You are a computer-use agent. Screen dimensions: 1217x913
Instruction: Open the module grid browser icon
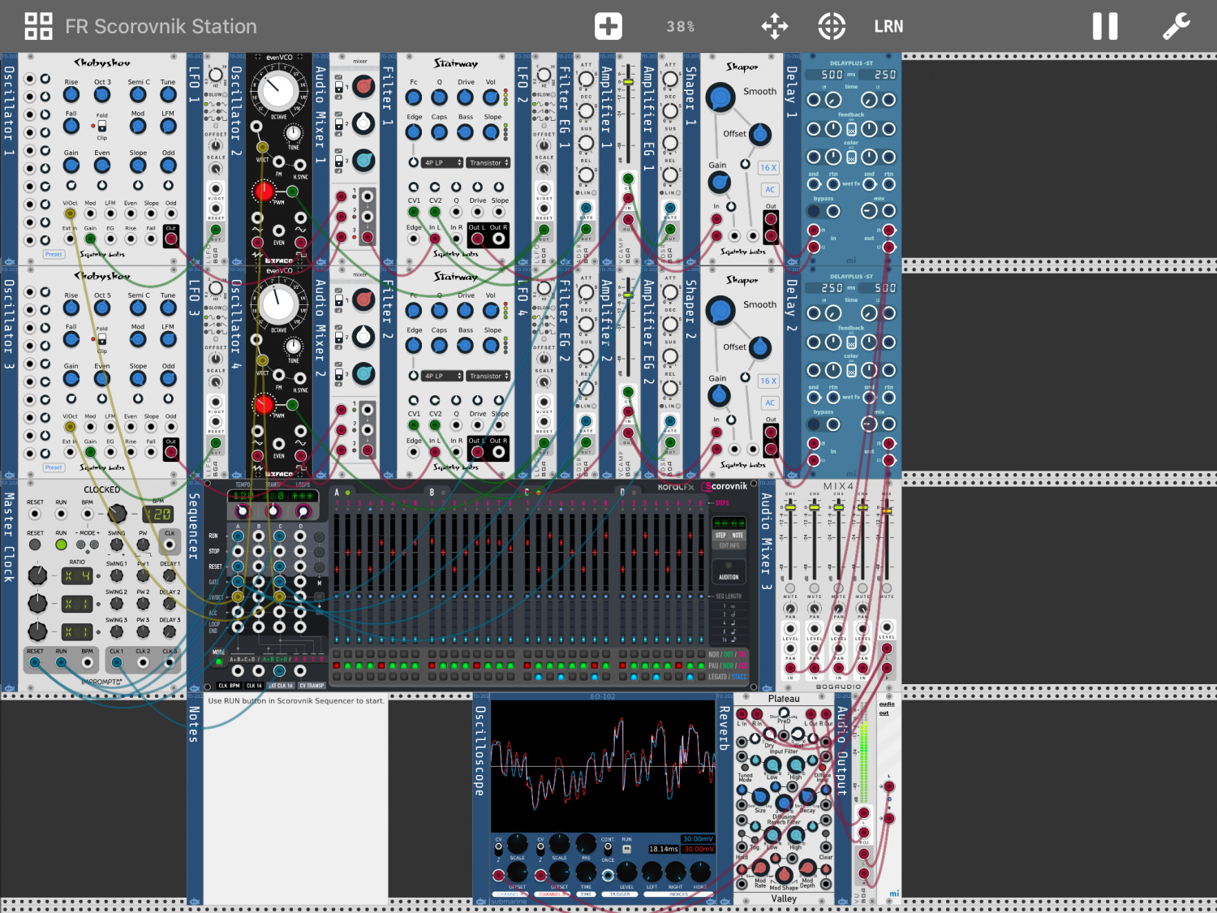[x=38, y=26]
